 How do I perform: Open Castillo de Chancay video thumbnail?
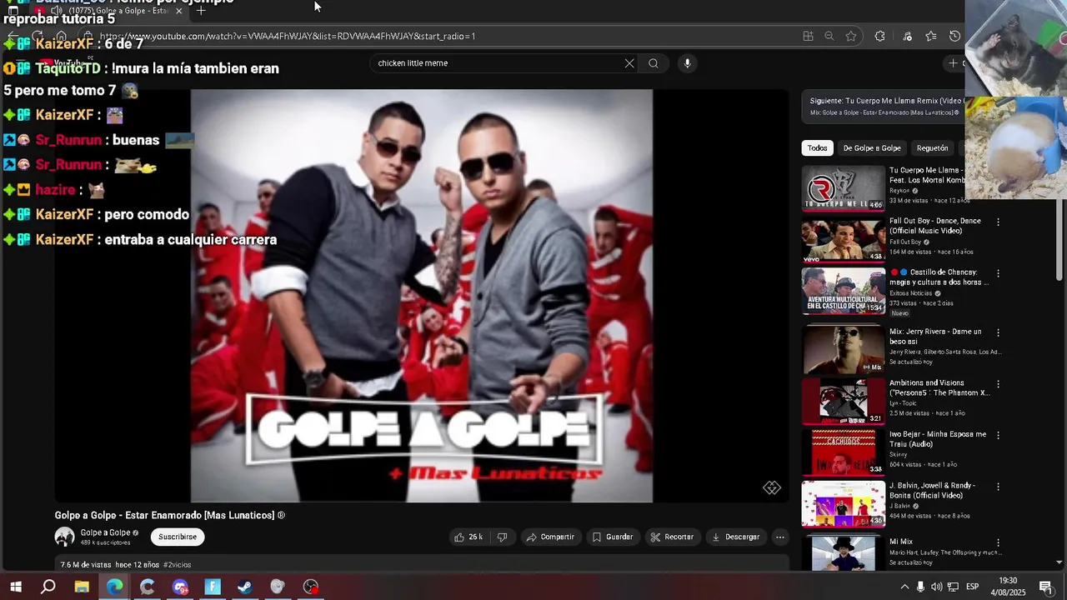tap(843, 291)
